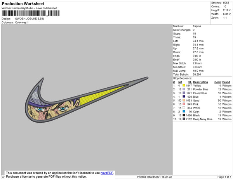Click the White color swatch
This screenshot has height=180, width=233.
pos(184,107)
